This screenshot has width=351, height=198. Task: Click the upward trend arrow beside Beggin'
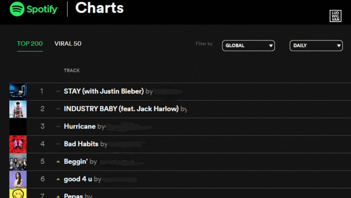58,161
